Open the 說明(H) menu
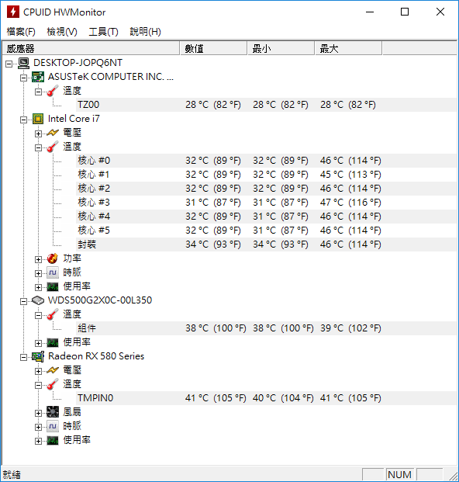Image resolution: width=459 pixels, height=482 pixels. tap(145, 32)
